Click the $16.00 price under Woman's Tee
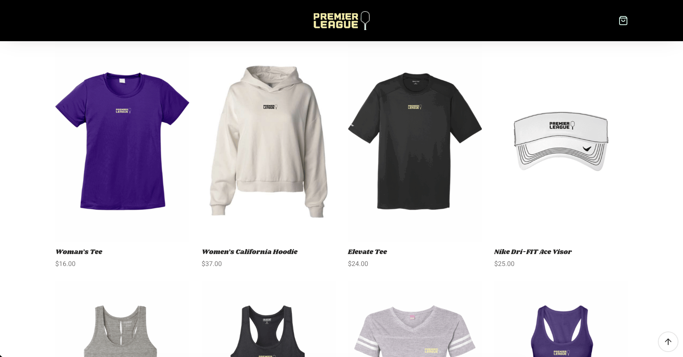The width and height of the screenshot is (683, 357). [x=66, y=264]
